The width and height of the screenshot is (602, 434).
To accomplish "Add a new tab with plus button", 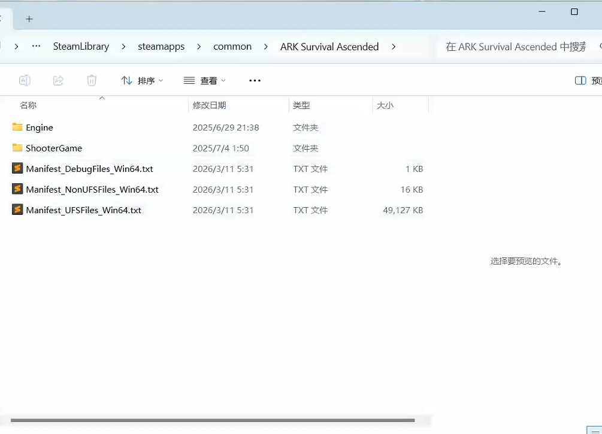I will point(29,19).
